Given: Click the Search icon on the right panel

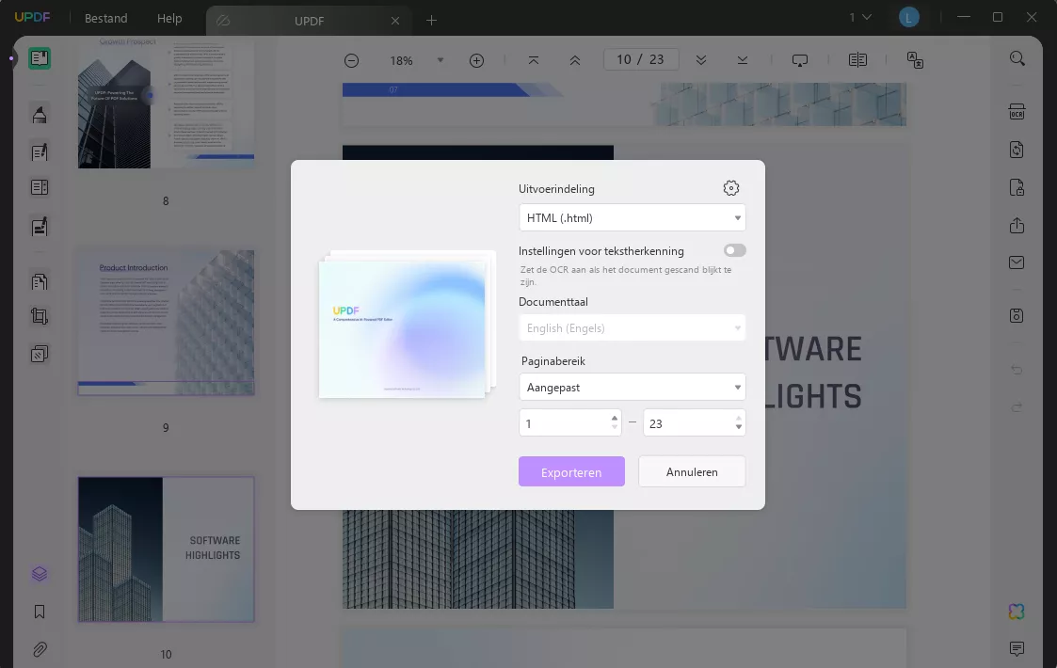Looking at the screenshot, I should point(1017,58).
